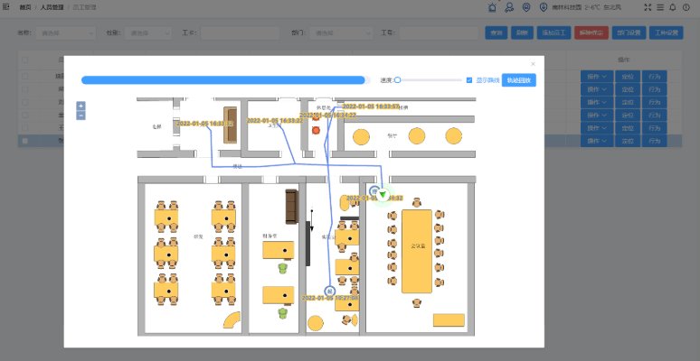The height and width of the screenshot is (361, 700).
Task: Open the user profile icon in header
Action: coord(509,7)
